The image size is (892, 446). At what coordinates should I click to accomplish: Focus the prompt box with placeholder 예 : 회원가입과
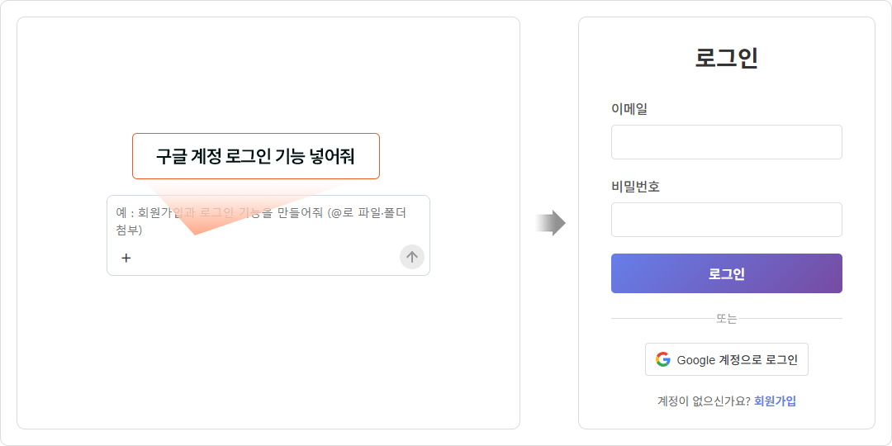click(268, 235)
